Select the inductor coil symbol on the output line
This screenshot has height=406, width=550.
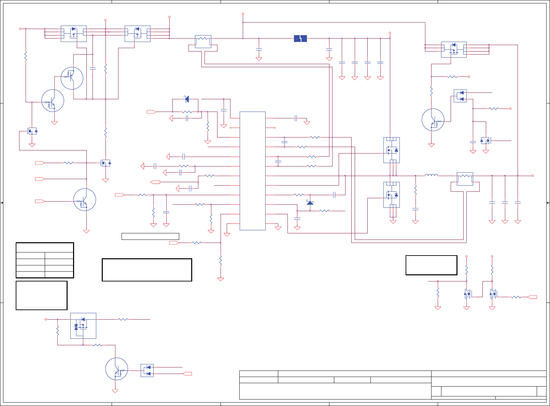(x=432, y=175)
